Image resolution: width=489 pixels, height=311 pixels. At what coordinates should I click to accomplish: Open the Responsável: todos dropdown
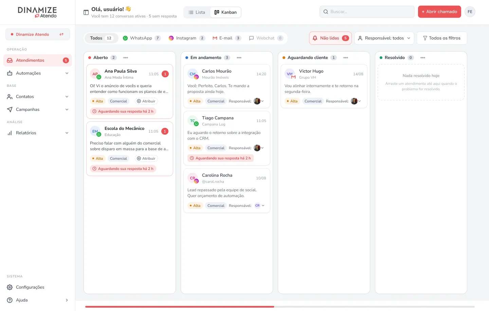tap(384, 38)
